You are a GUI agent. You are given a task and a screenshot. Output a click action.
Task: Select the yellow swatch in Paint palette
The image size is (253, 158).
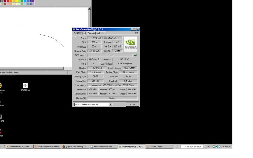pos(17,1)
